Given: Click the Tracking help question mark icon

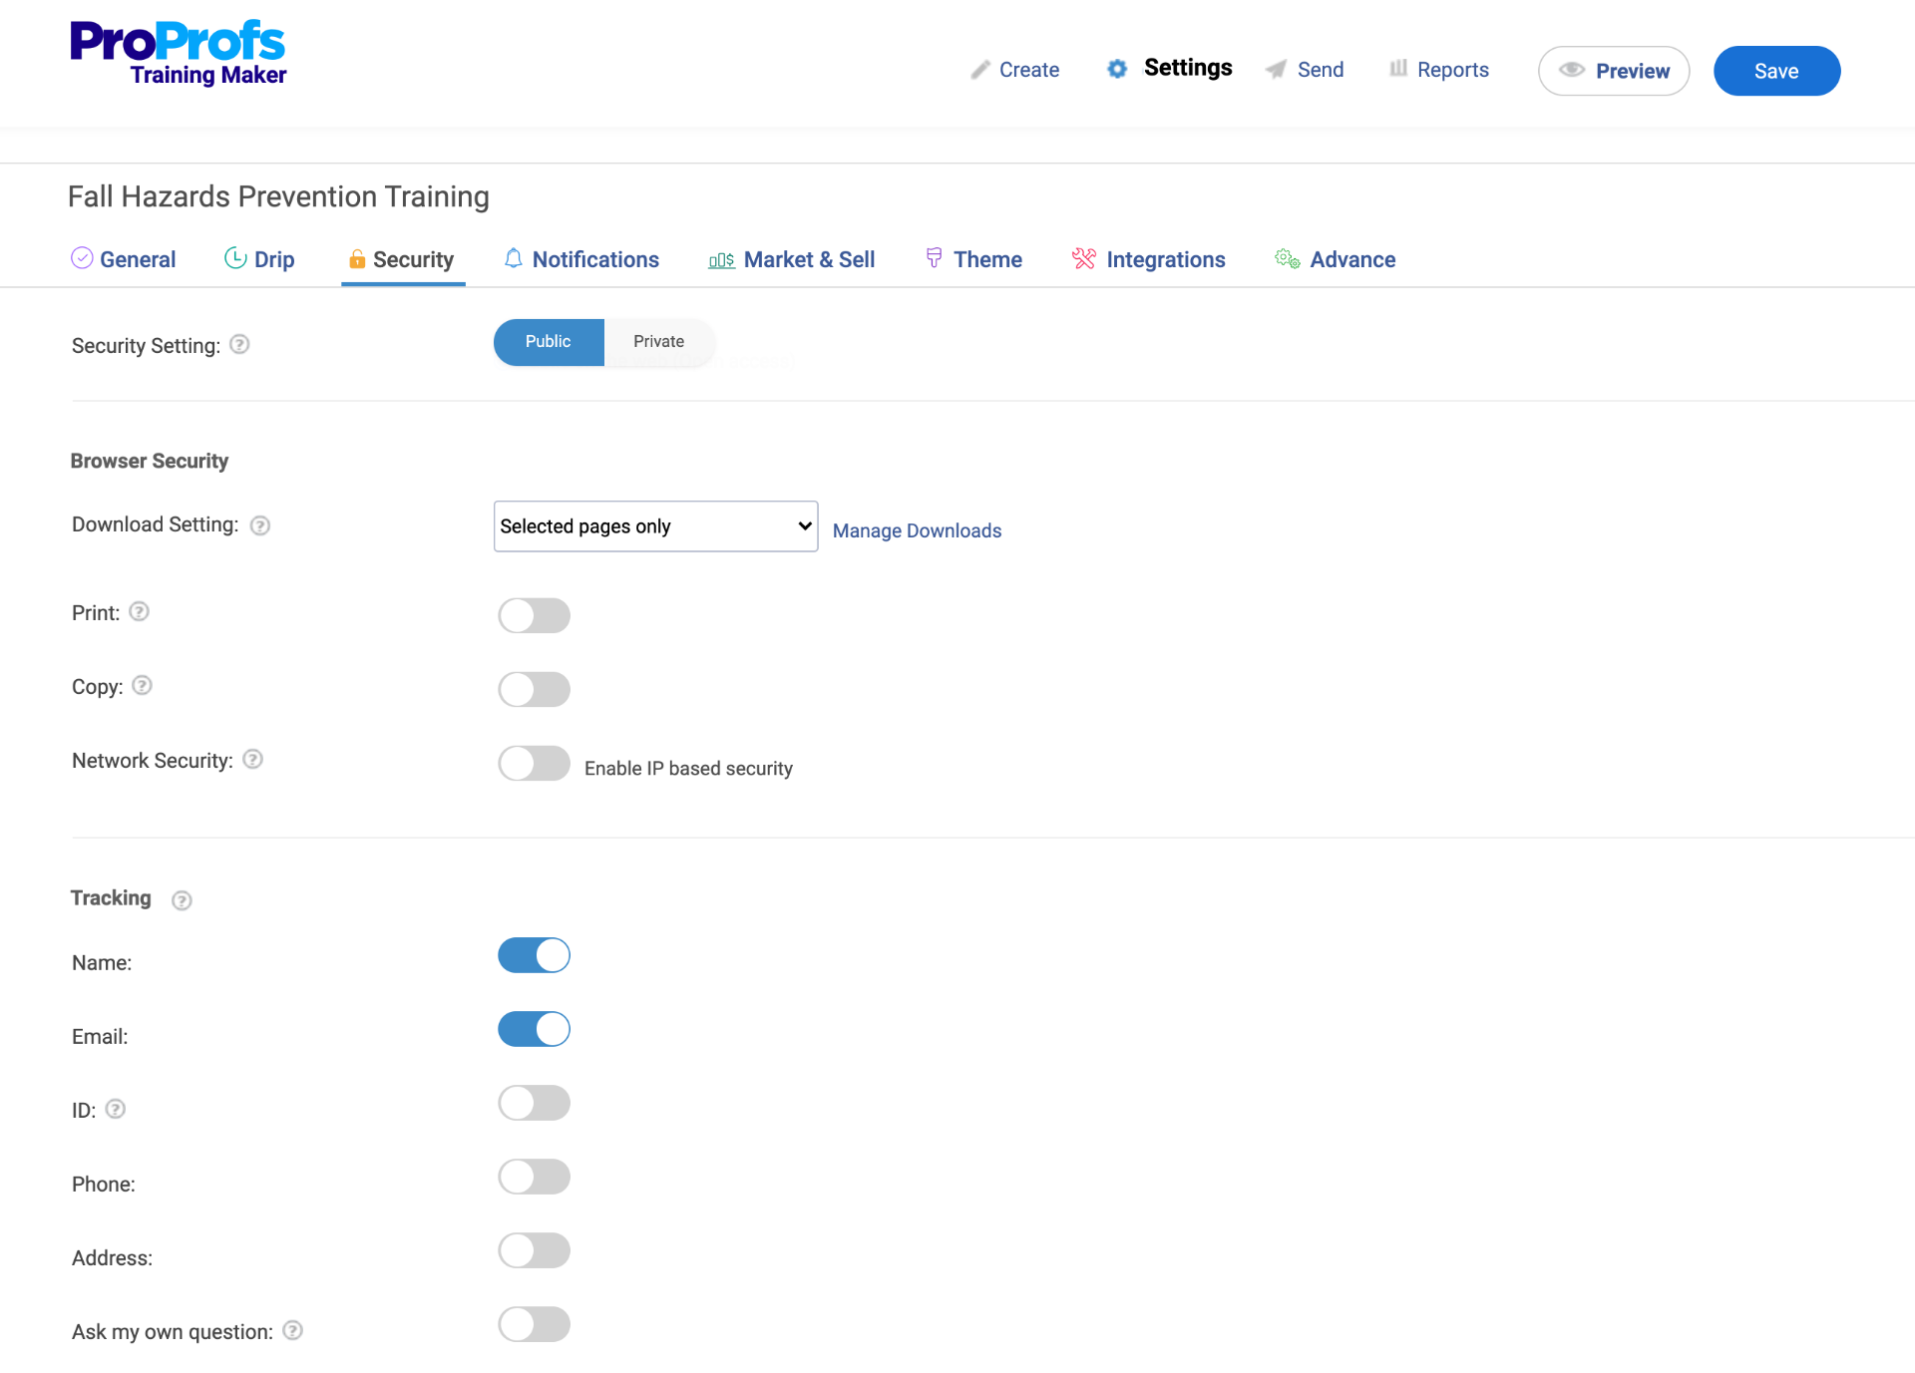Looking at the screenshot, I should click(182, 900).
